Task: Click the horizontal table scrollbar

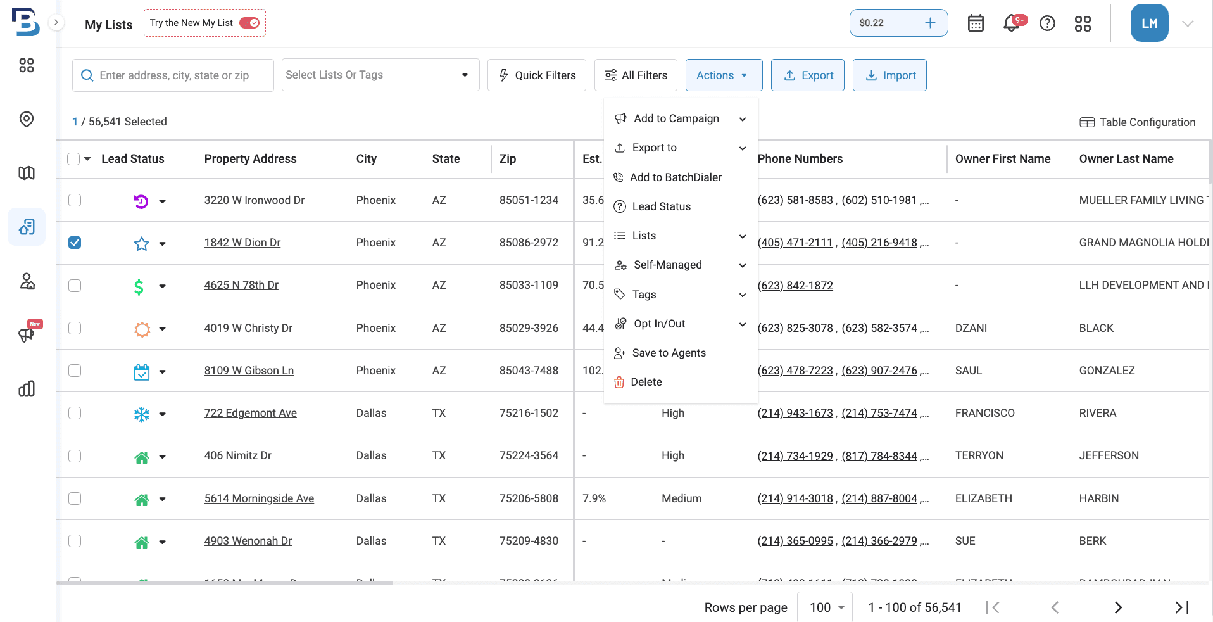Action: [x=225, y=583]
